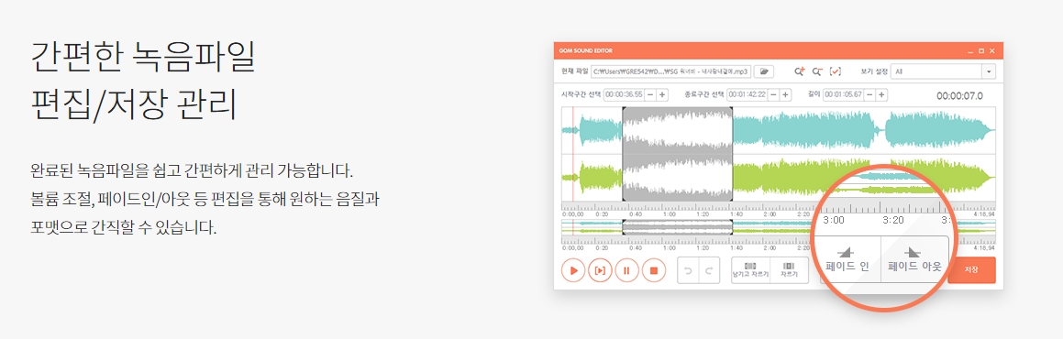Click the 종료구간 선택 time field
The image size is (1063, 339).
pos(747,94)
